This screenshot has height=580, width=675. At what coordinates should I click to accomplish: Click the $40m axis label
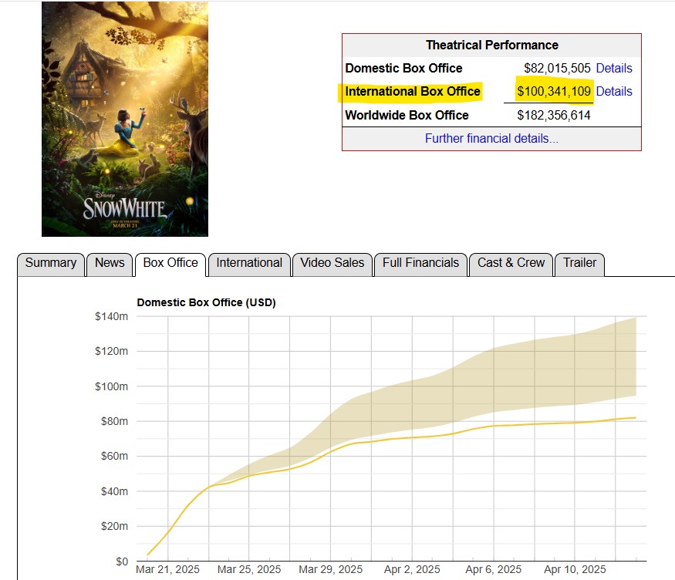pos(114,491)
